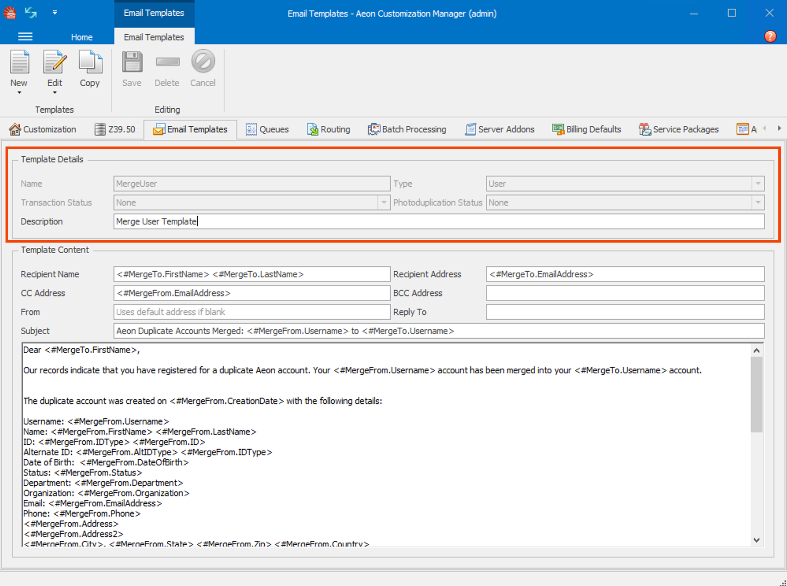Copy the MergeUser template

tap(90, 71)
